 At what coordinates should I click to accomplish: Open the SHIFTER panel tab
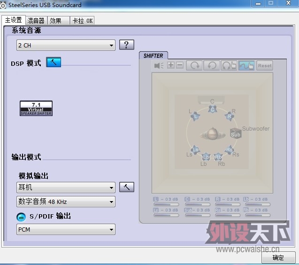click(x=153, y=55)
